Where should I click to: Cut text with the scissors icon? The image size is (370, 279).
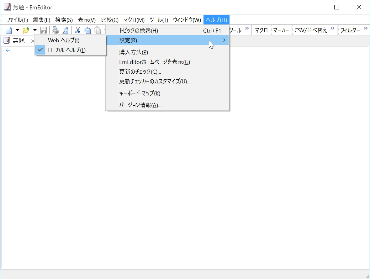click(x=77, y=30)
